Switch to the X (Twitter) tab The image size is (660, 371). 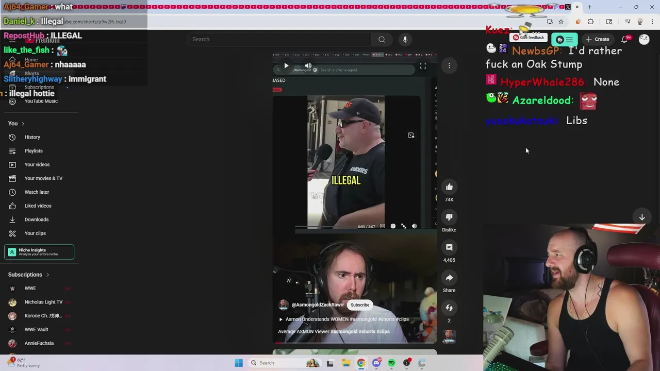[x=568, y=7]
